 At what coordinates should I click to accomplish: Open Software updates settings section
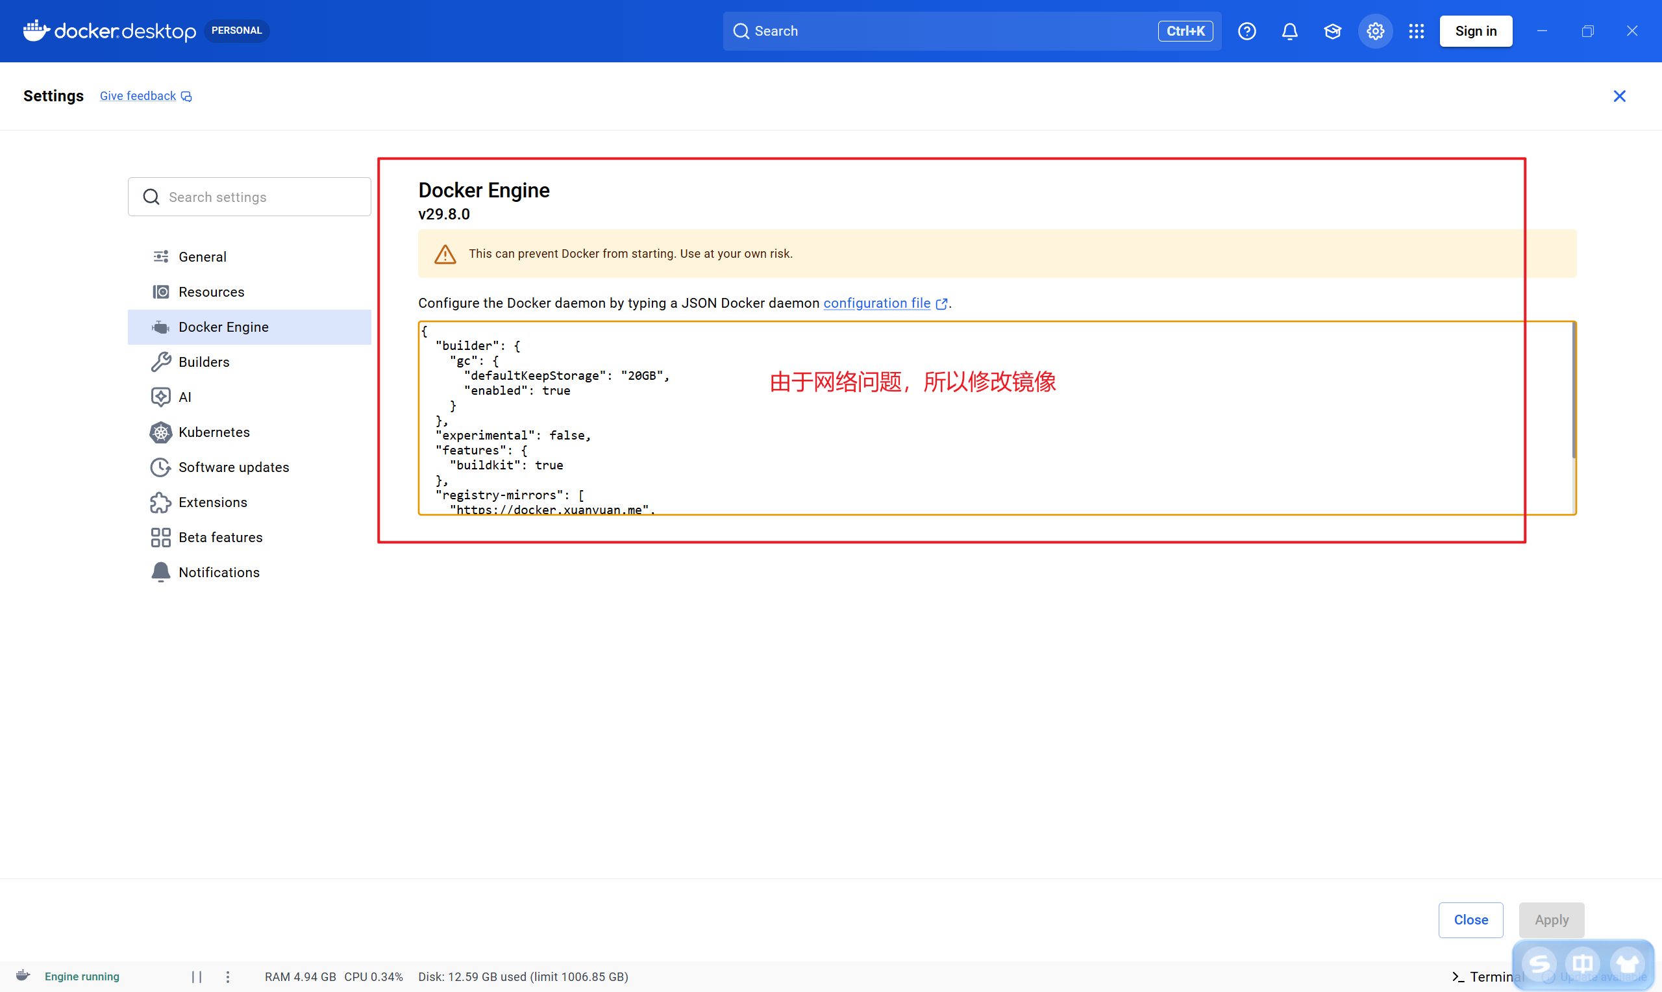pos(249,467)
